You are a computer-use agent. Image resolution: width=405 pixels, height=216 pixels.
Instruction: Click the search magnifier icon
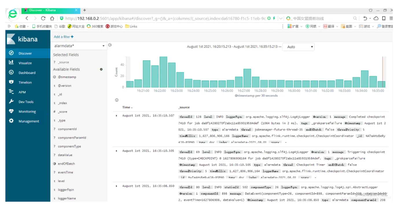pos(355,18)
